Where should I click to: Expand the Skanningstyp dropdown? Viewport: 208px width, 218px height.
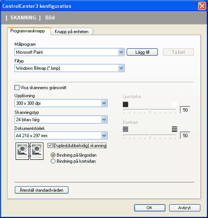(104, 119)
